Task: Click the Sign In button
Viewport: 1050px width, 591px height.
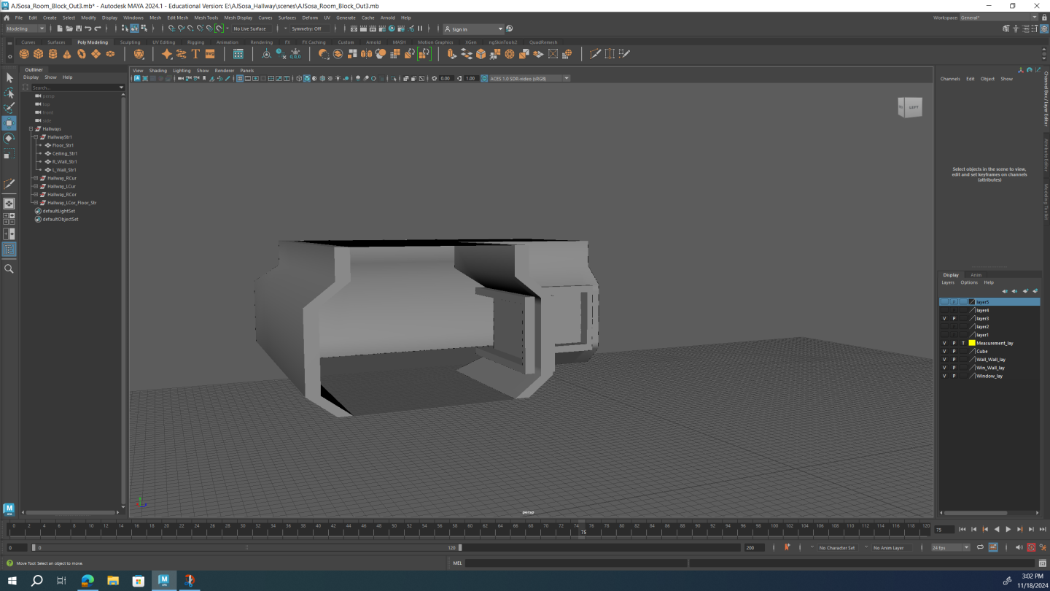Action: (x=474, y=29)
